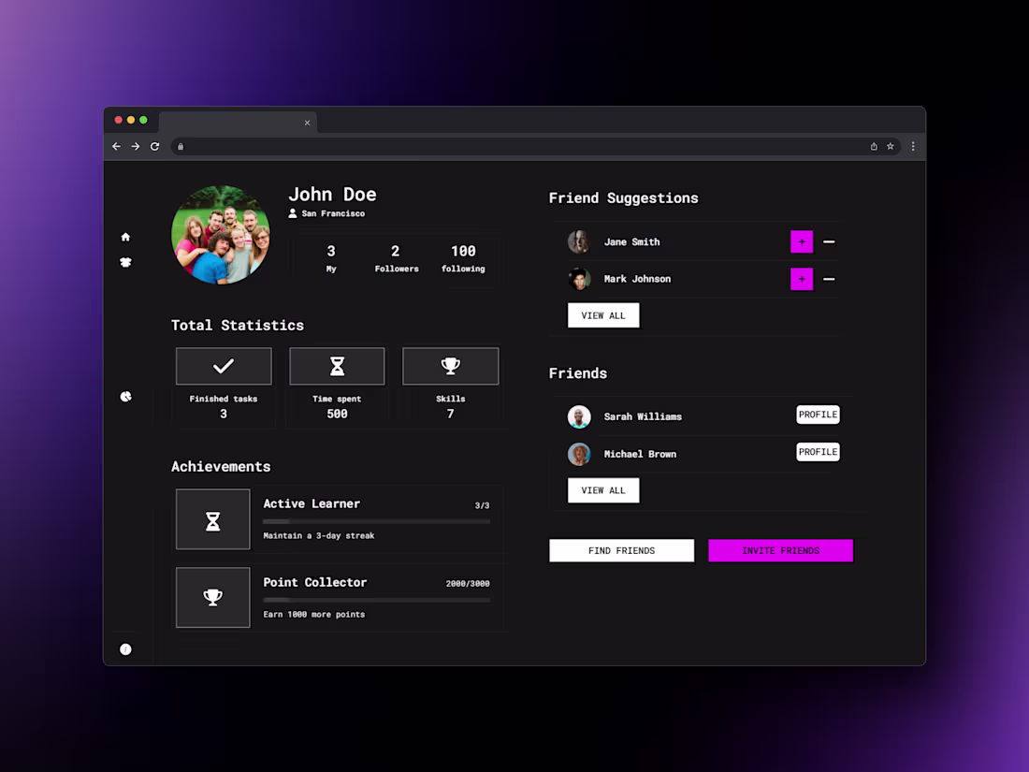Click the Finished tasks checkmark icon
Image resolution: width=1029 pixels, height=772 pixels.
tap(224, 366)
